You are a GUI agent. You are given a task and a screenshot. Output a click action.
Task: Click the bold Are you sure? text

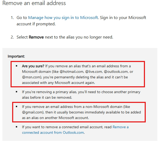tap(33, 66)
